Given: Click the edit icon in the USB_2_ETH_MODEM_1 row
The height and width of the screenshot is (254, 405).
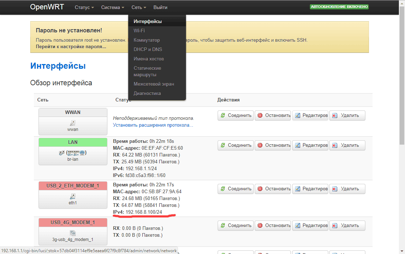Looking at the screenshot, I should (x=298, y=189).
